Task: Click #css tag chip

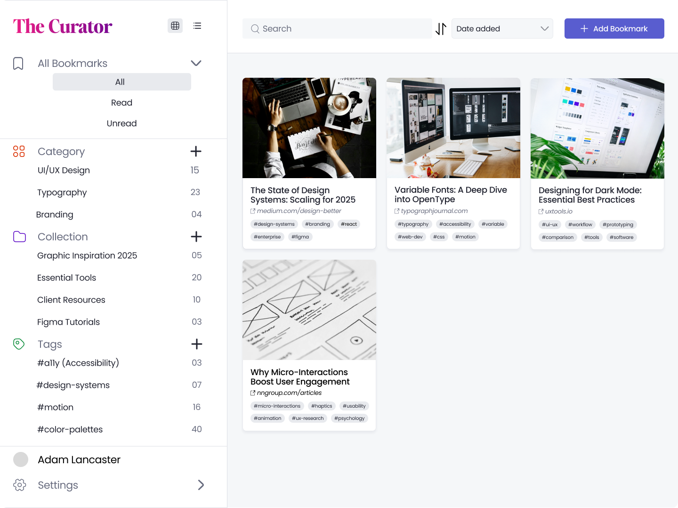Action: click(x=439, y=237)
